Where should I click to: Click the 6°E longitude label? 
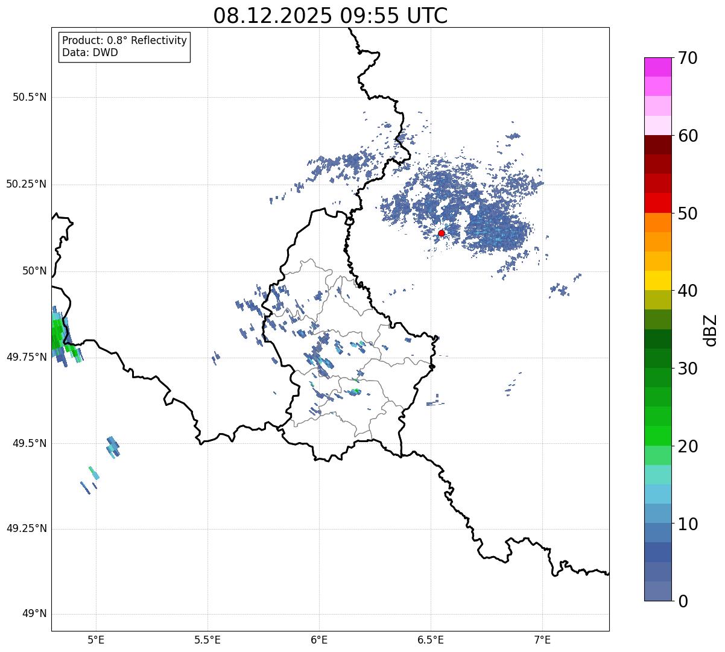[x=319, y=639]
